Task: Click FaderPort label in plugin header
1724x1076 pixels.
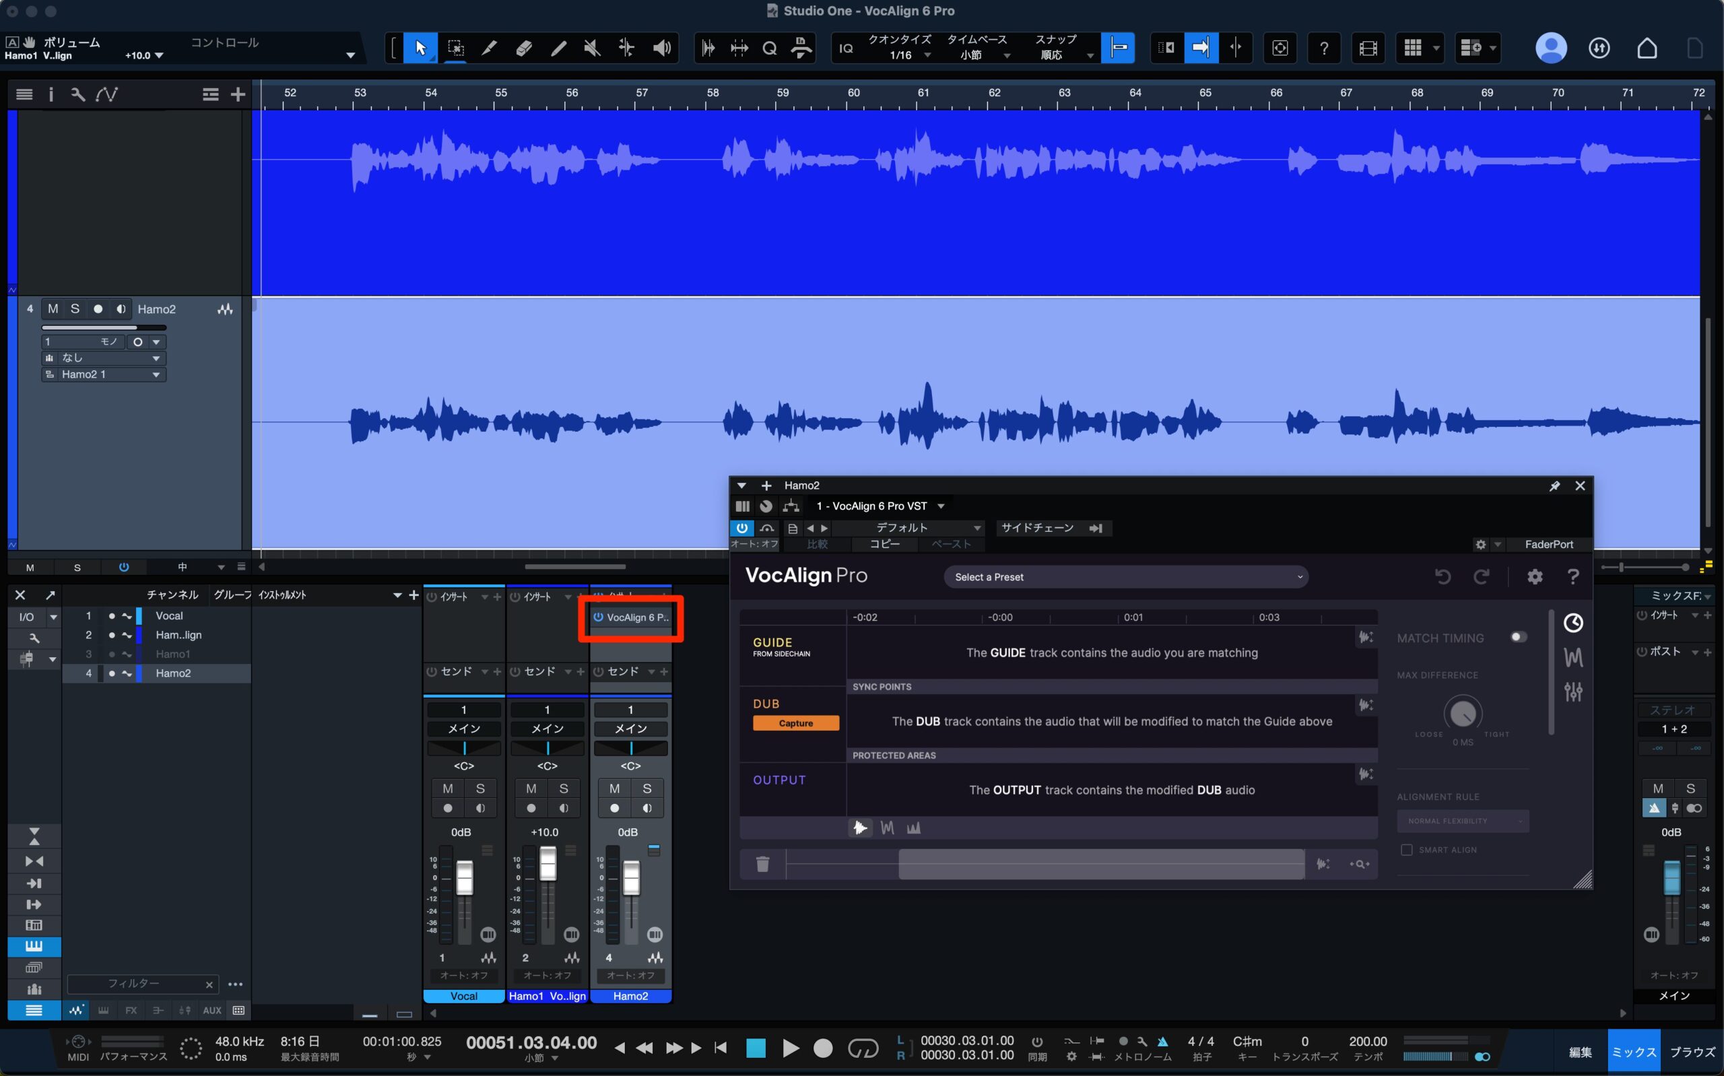Action: tap(1549, 545)
